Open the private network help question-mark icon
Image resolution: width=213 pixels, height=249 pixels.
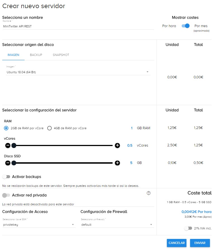click(x=148, y=193)
